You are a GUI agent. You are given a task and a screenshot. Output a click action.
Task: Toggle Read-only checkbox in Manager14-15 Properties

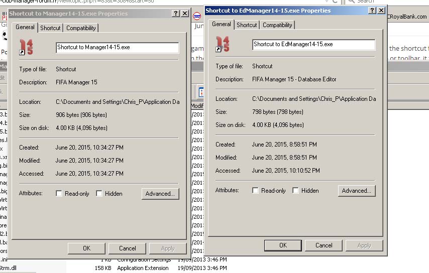coord(59,194)
